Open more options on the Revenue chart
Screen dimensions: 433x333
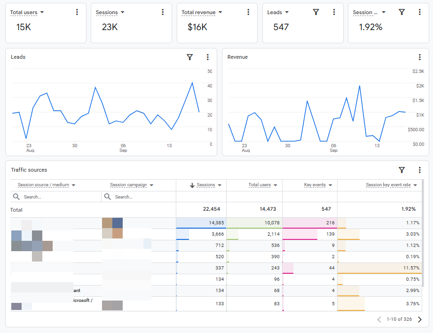(419, 57)
